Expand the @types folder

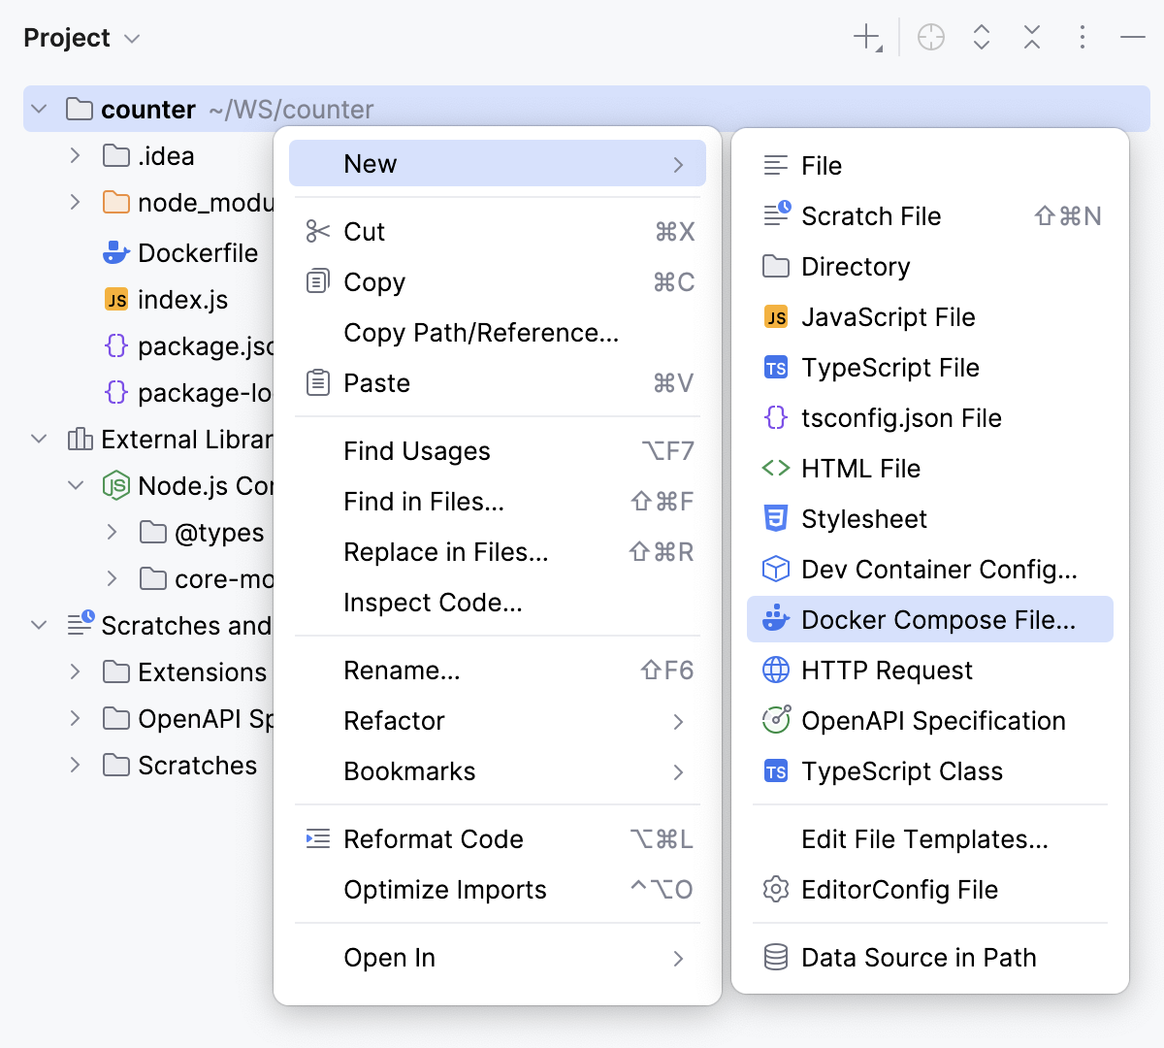pos(113,532)
